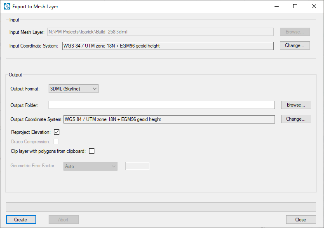This screenshot has height=228, width=324.
Task: Click into the Output Folder text field
Action: click(x=162, y=105)
